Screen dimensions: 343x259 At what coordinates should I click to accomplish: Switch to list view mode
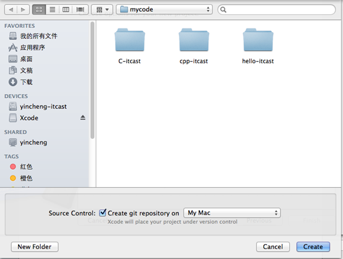coord(52,10)
